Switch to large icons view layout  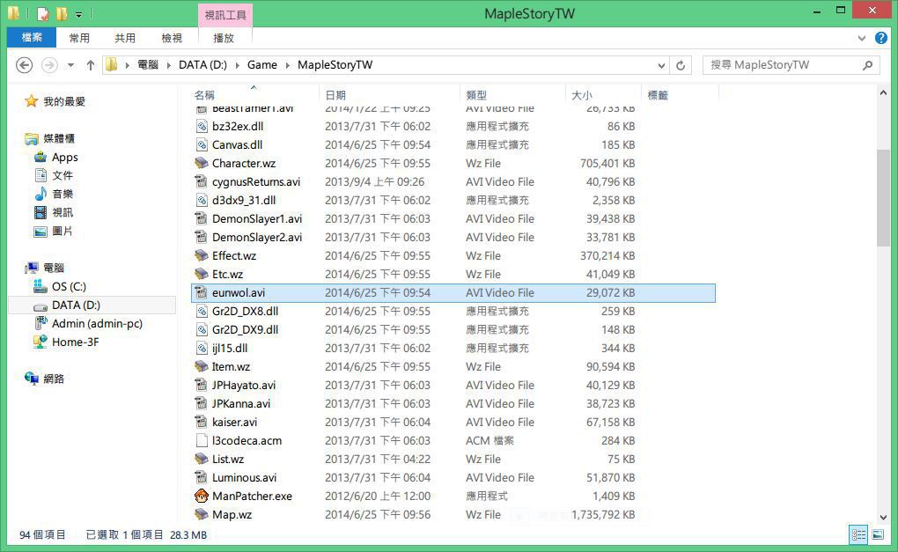pos(878,534)
